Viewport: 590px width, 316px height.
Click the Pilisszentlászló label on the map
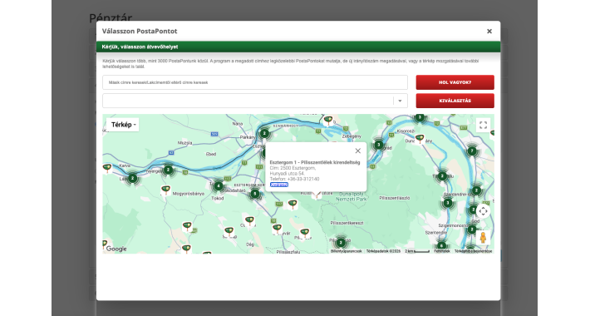[395, 198]
